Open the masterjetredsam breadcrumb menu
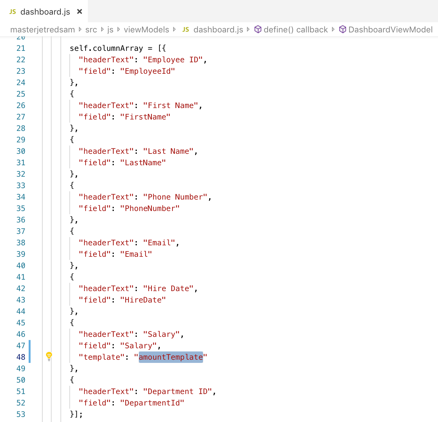Screen dimensions: 438x422 point(42,29)
